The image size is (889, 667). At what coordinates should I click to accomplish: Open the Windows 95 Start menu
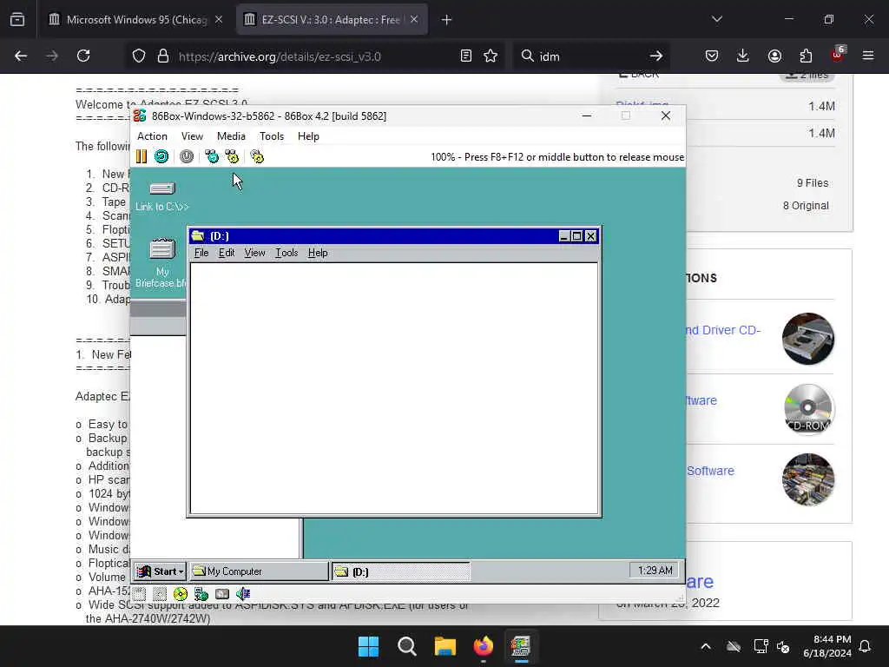tap(161, 571)
